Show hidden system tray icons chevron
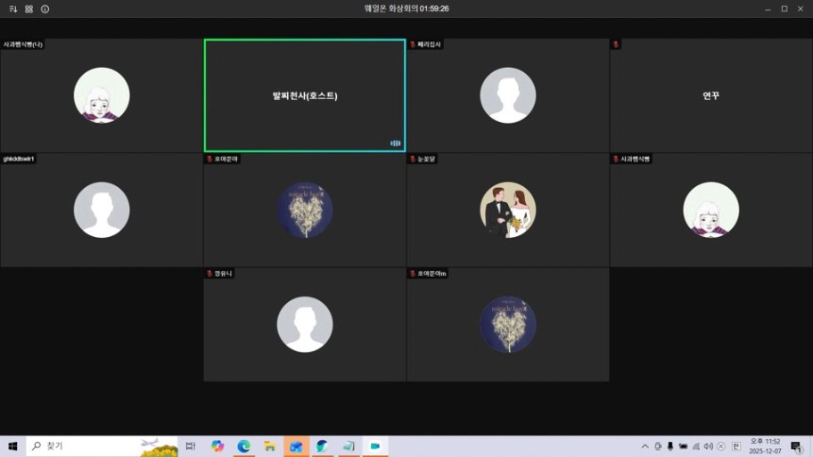This screenshot has width=813, height=457. [645, 446]
